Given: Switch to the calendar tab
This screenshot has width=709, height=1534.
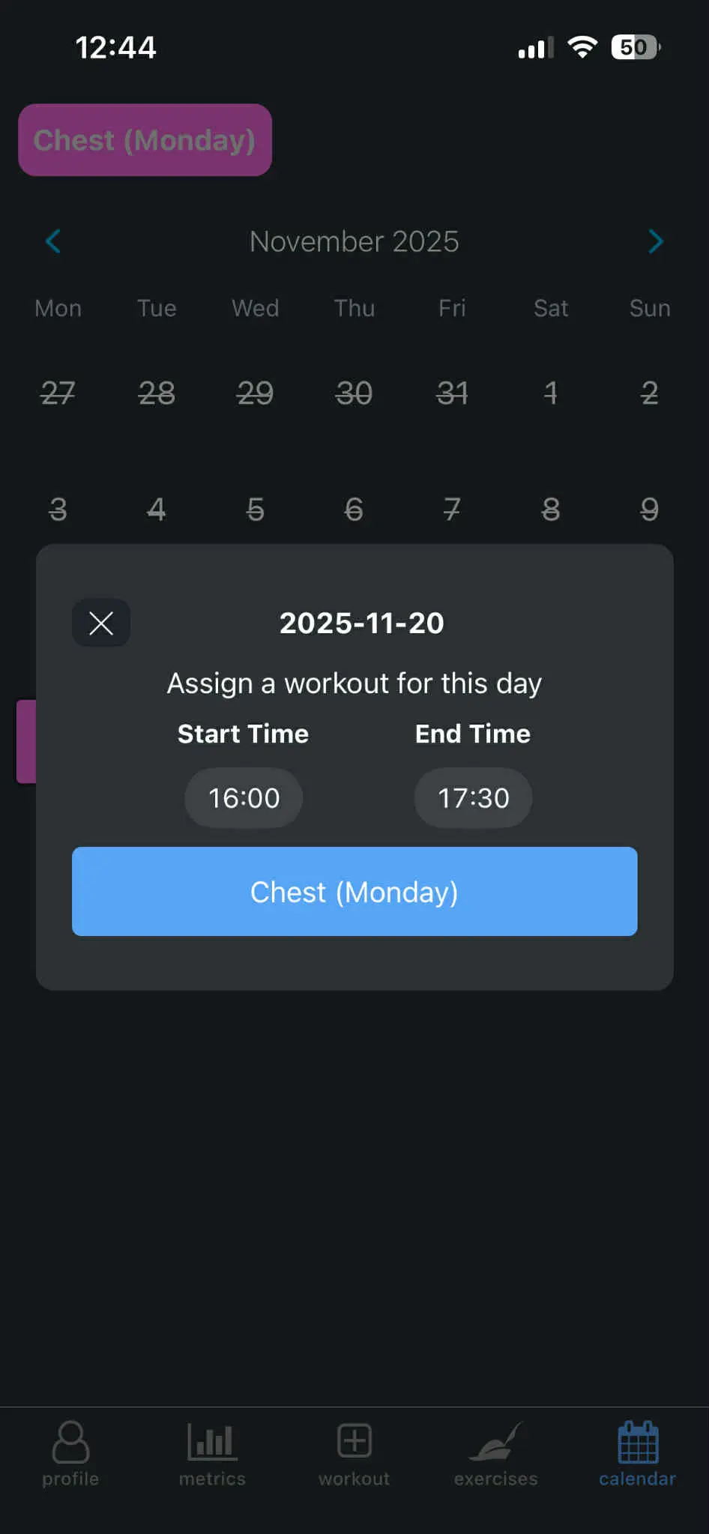Looking at the screenshot, I should click(x=636, y=1454).
